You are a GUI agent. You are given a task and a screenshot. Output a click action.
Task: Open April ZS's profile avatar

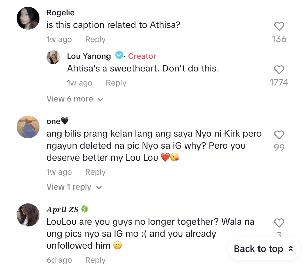click(28, 215)
